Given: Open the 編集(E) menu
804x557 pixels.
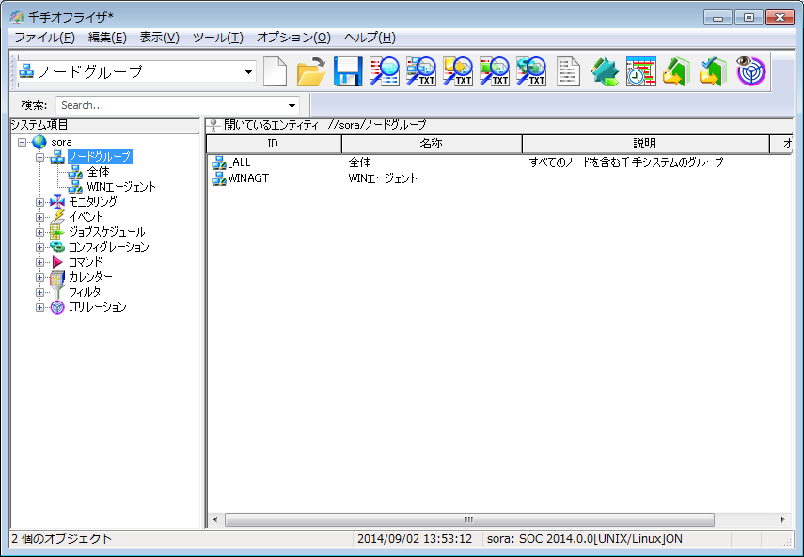Looking at the screenshot, I should coord(107,38).
